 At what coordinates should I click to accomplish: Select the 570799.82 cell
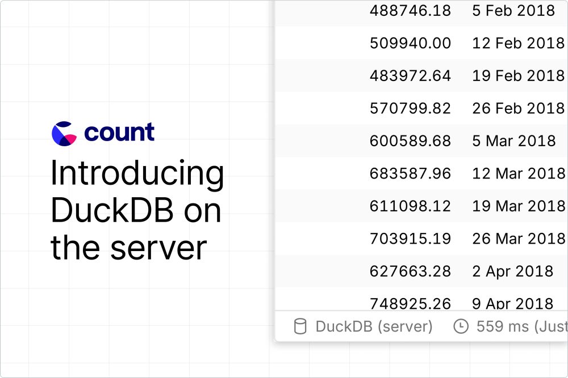pos(410,108)
